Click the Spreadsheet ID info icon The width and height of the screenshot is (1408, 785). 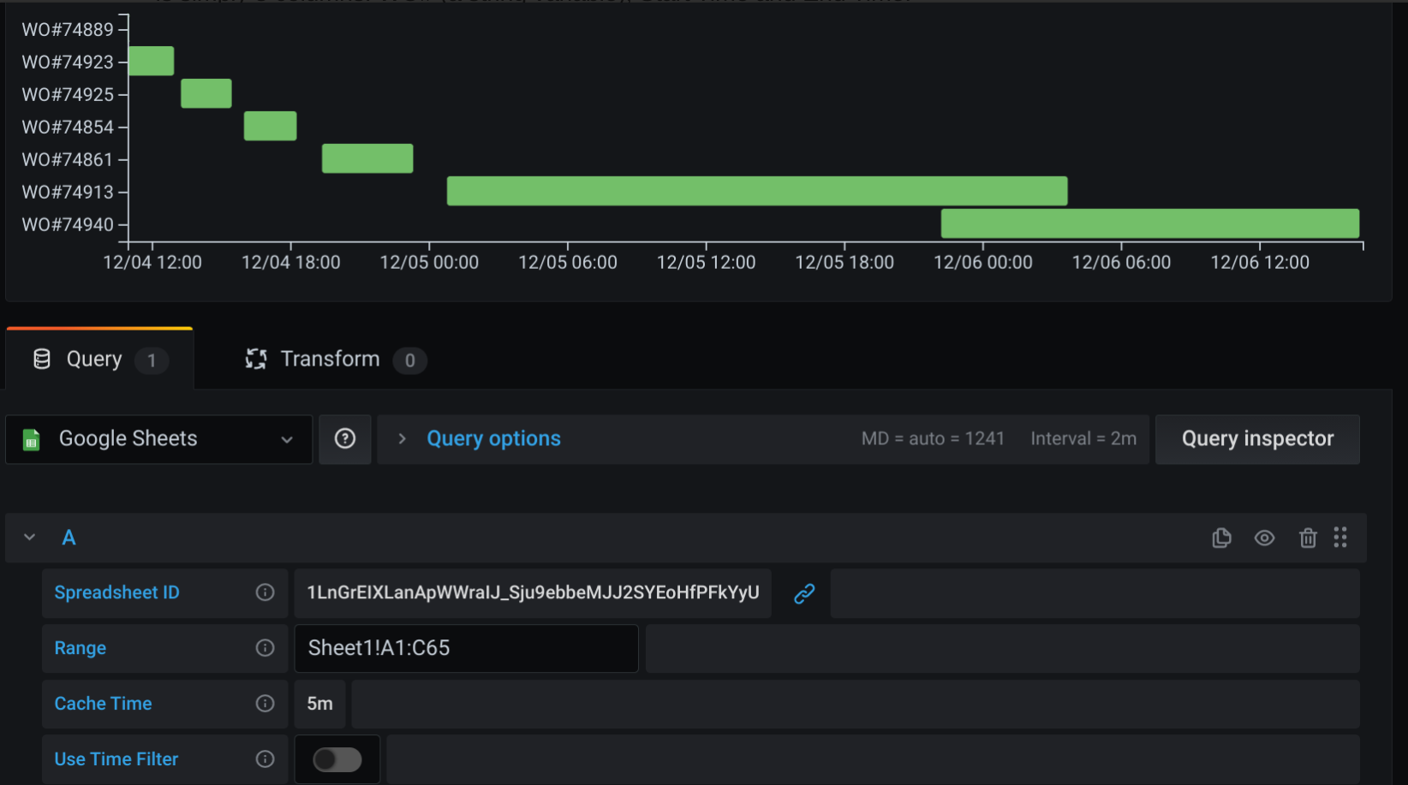click(265, 592)
